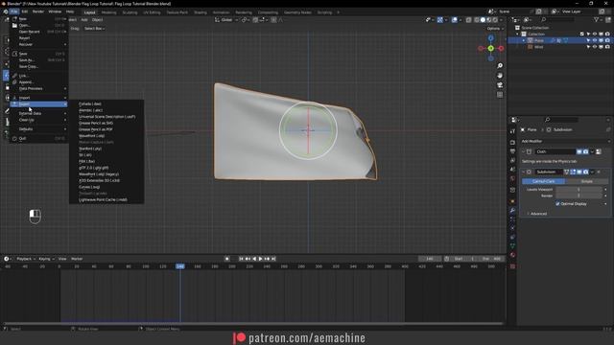This screenshot has height=345, width=614.
Task: Collapse the Cloth modifier panel
Action: pyautogui.click(x=524, y=151)
